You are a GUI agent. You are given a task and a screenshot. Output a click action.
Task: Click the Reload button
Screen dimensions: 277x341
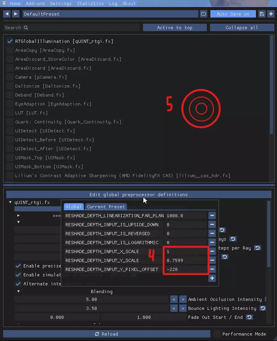107,334
